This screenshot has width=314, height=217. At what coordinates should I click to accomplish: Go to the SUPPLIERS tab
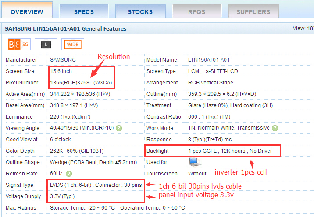pyautogui.click(x=253, y=12)
